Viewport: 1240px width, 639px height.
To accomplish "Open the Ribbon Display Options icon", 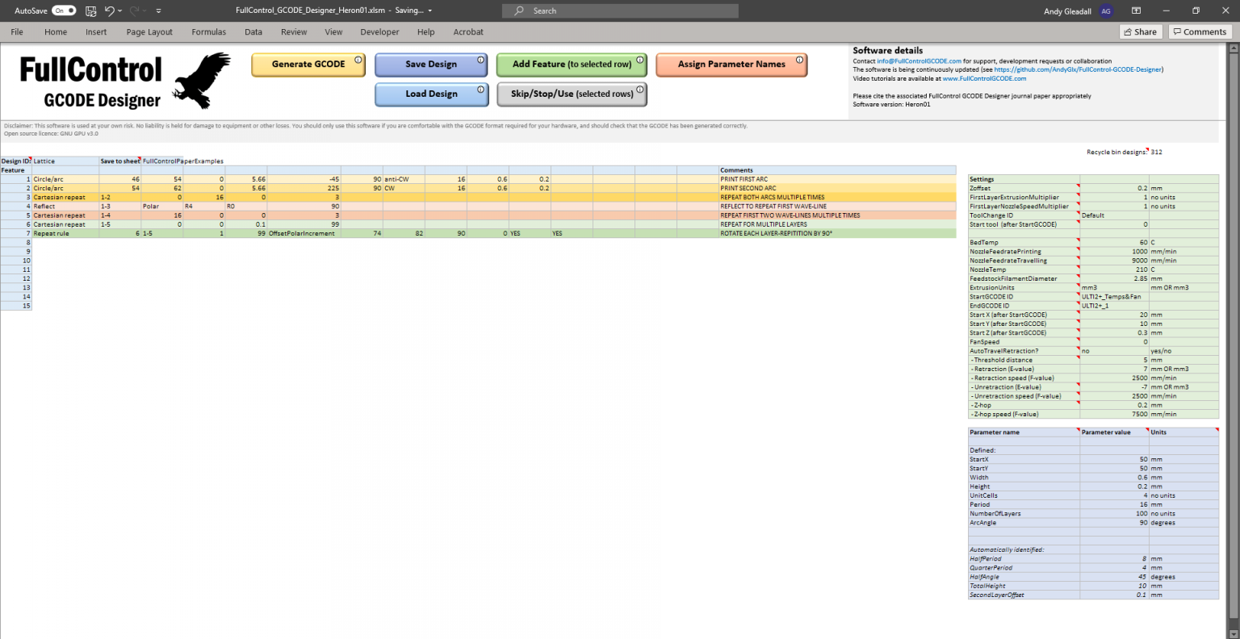I will 1136,11.
